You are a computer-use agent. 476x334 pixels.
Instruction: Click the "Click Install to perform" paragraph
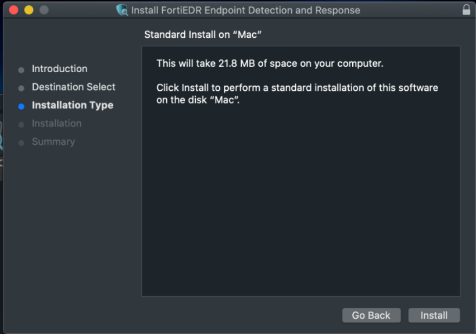coord(297,94)
